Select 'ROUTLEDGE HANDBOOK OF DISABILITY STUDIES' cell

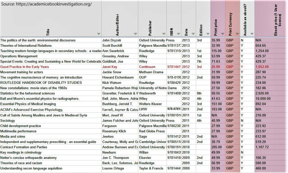click(x=51, y=83)
